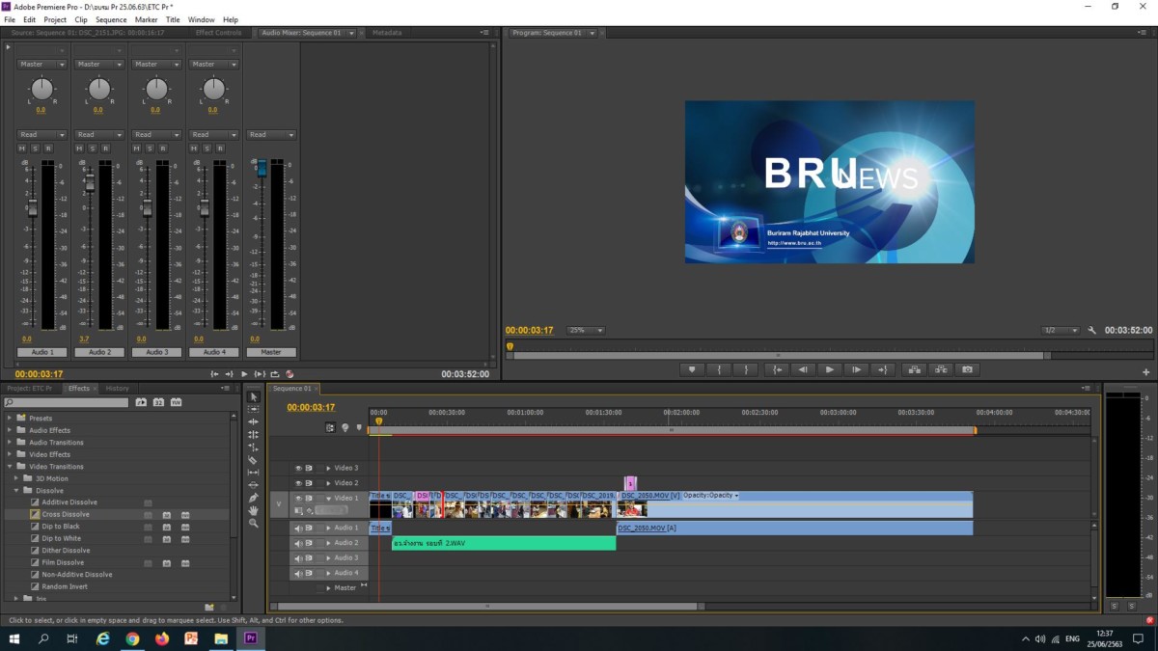
Task: Toggle Snap in the timeline
Action: pos(331,427)
